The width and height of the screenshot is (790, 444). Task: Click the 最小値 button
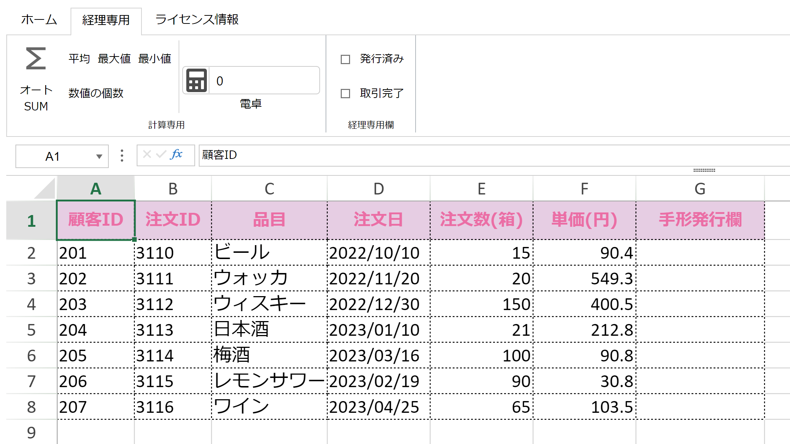pyautogui.click(x=155, y=59)
